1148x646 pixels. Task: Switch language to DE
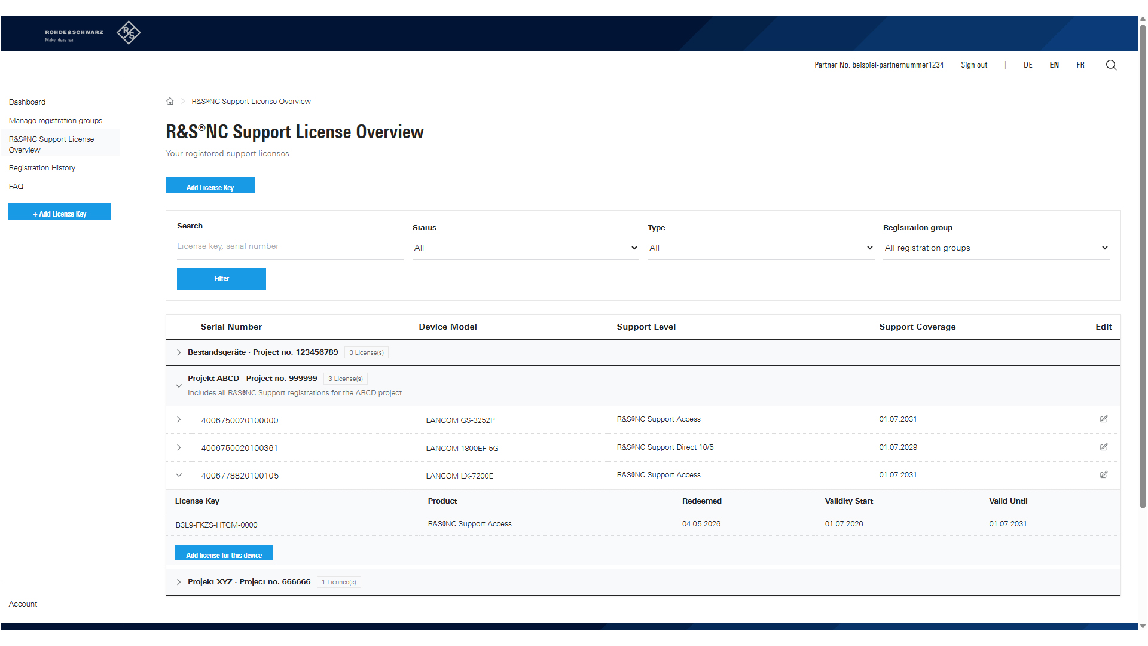pyautogui.click(x=1028, y=65)
